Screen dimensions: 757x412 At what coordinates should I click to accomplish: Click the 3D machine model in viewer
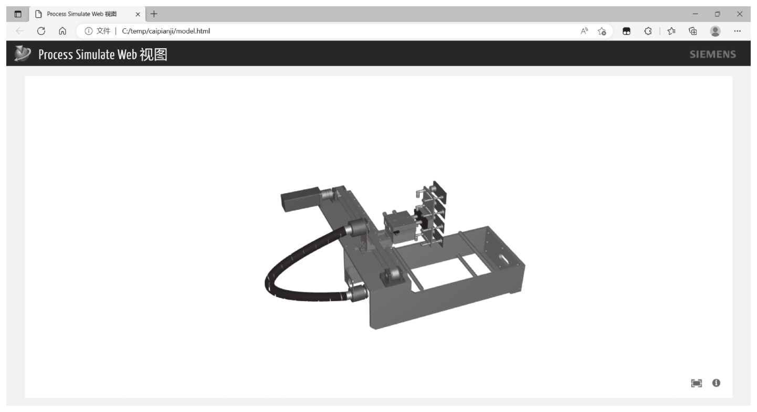coord(395,256)
